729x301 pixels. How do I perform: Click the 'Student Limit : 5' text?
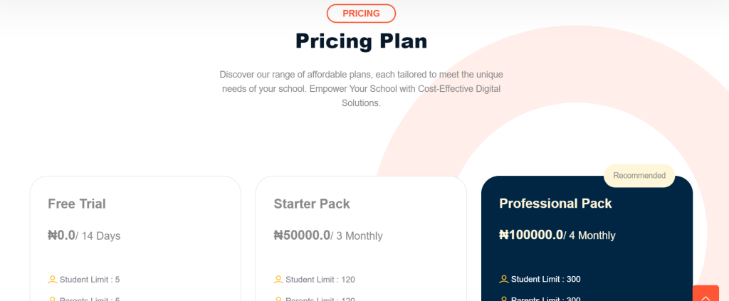90,280
